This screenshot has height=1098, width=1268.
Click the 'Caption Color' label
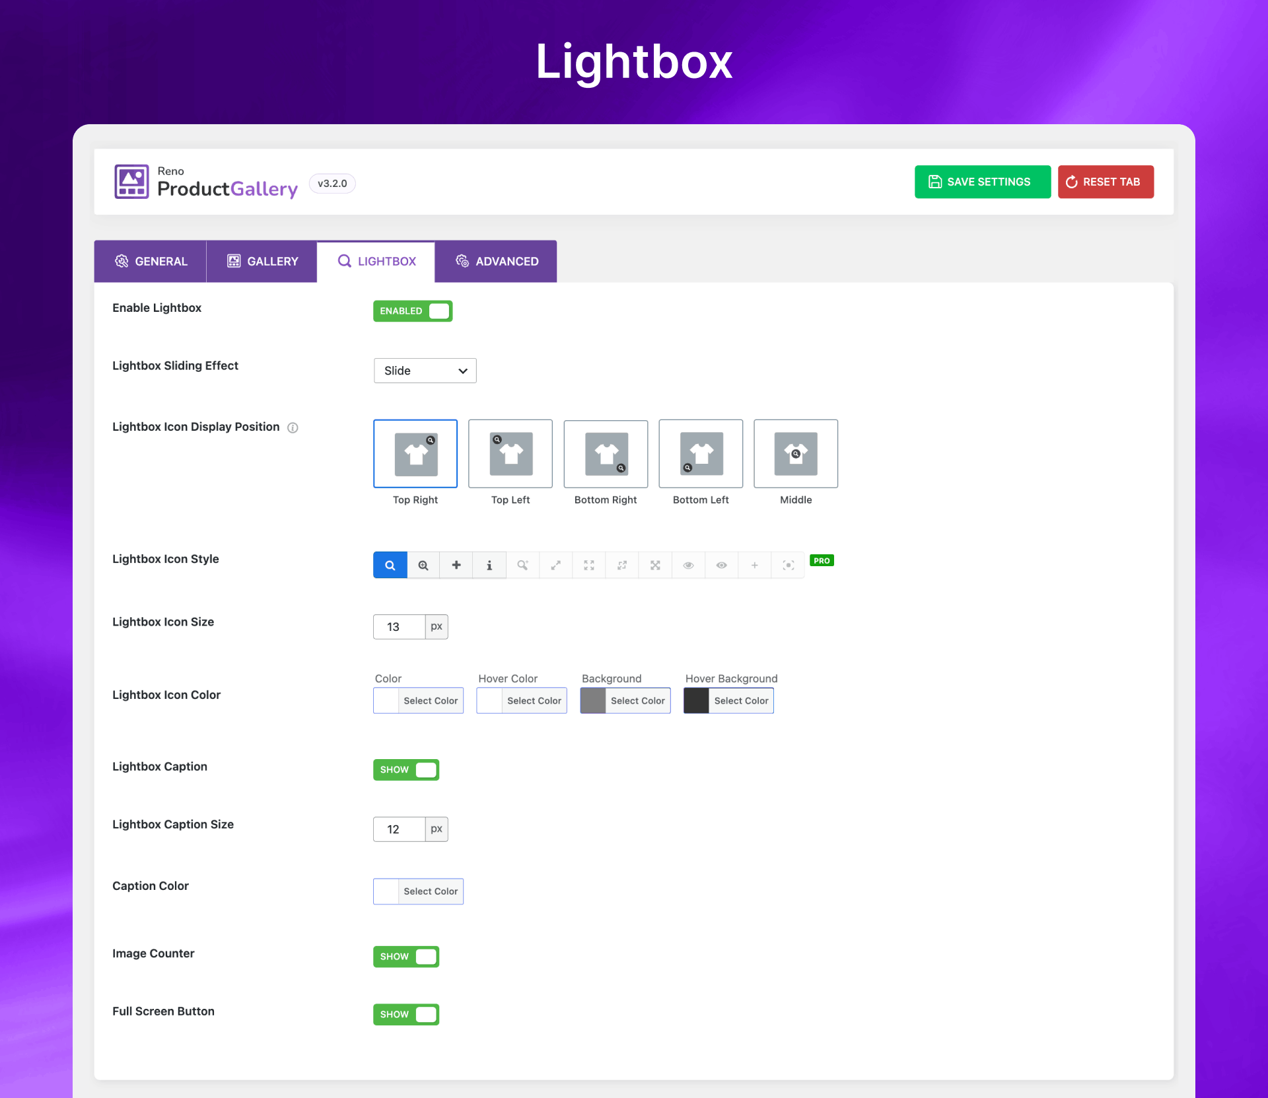pos(151,886)
